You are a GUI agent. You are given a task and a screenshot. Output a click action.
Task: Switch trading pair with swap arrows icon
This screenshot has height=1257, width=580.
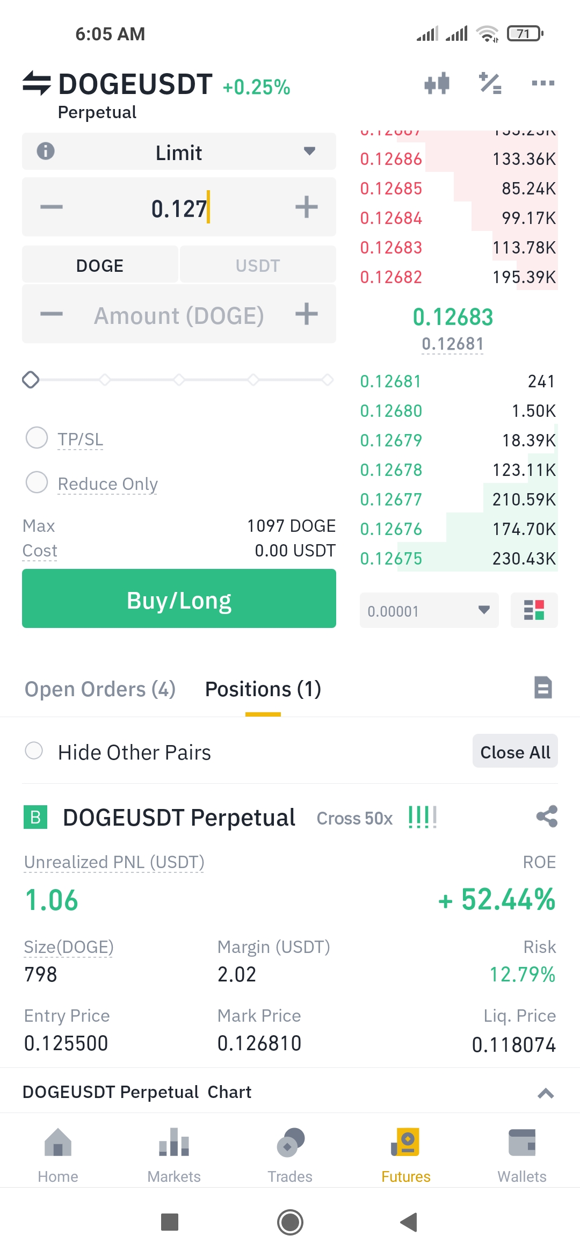point(37,84)
